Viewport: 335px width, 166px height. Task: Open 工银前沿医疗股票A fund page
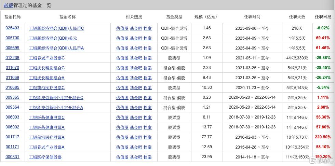pos(47,137)
